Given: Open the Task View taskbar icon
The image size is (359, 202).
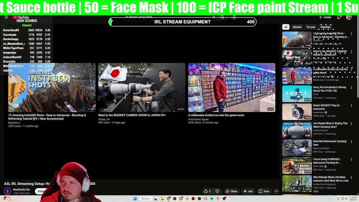Looking at the screenshot, I should (x=156, y=199).
